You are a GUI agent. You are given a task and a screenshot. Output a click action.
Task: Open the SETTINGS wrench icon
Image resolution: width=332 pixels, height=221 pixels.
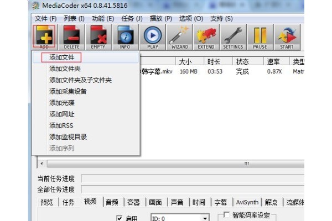click(x=233, y=37)
